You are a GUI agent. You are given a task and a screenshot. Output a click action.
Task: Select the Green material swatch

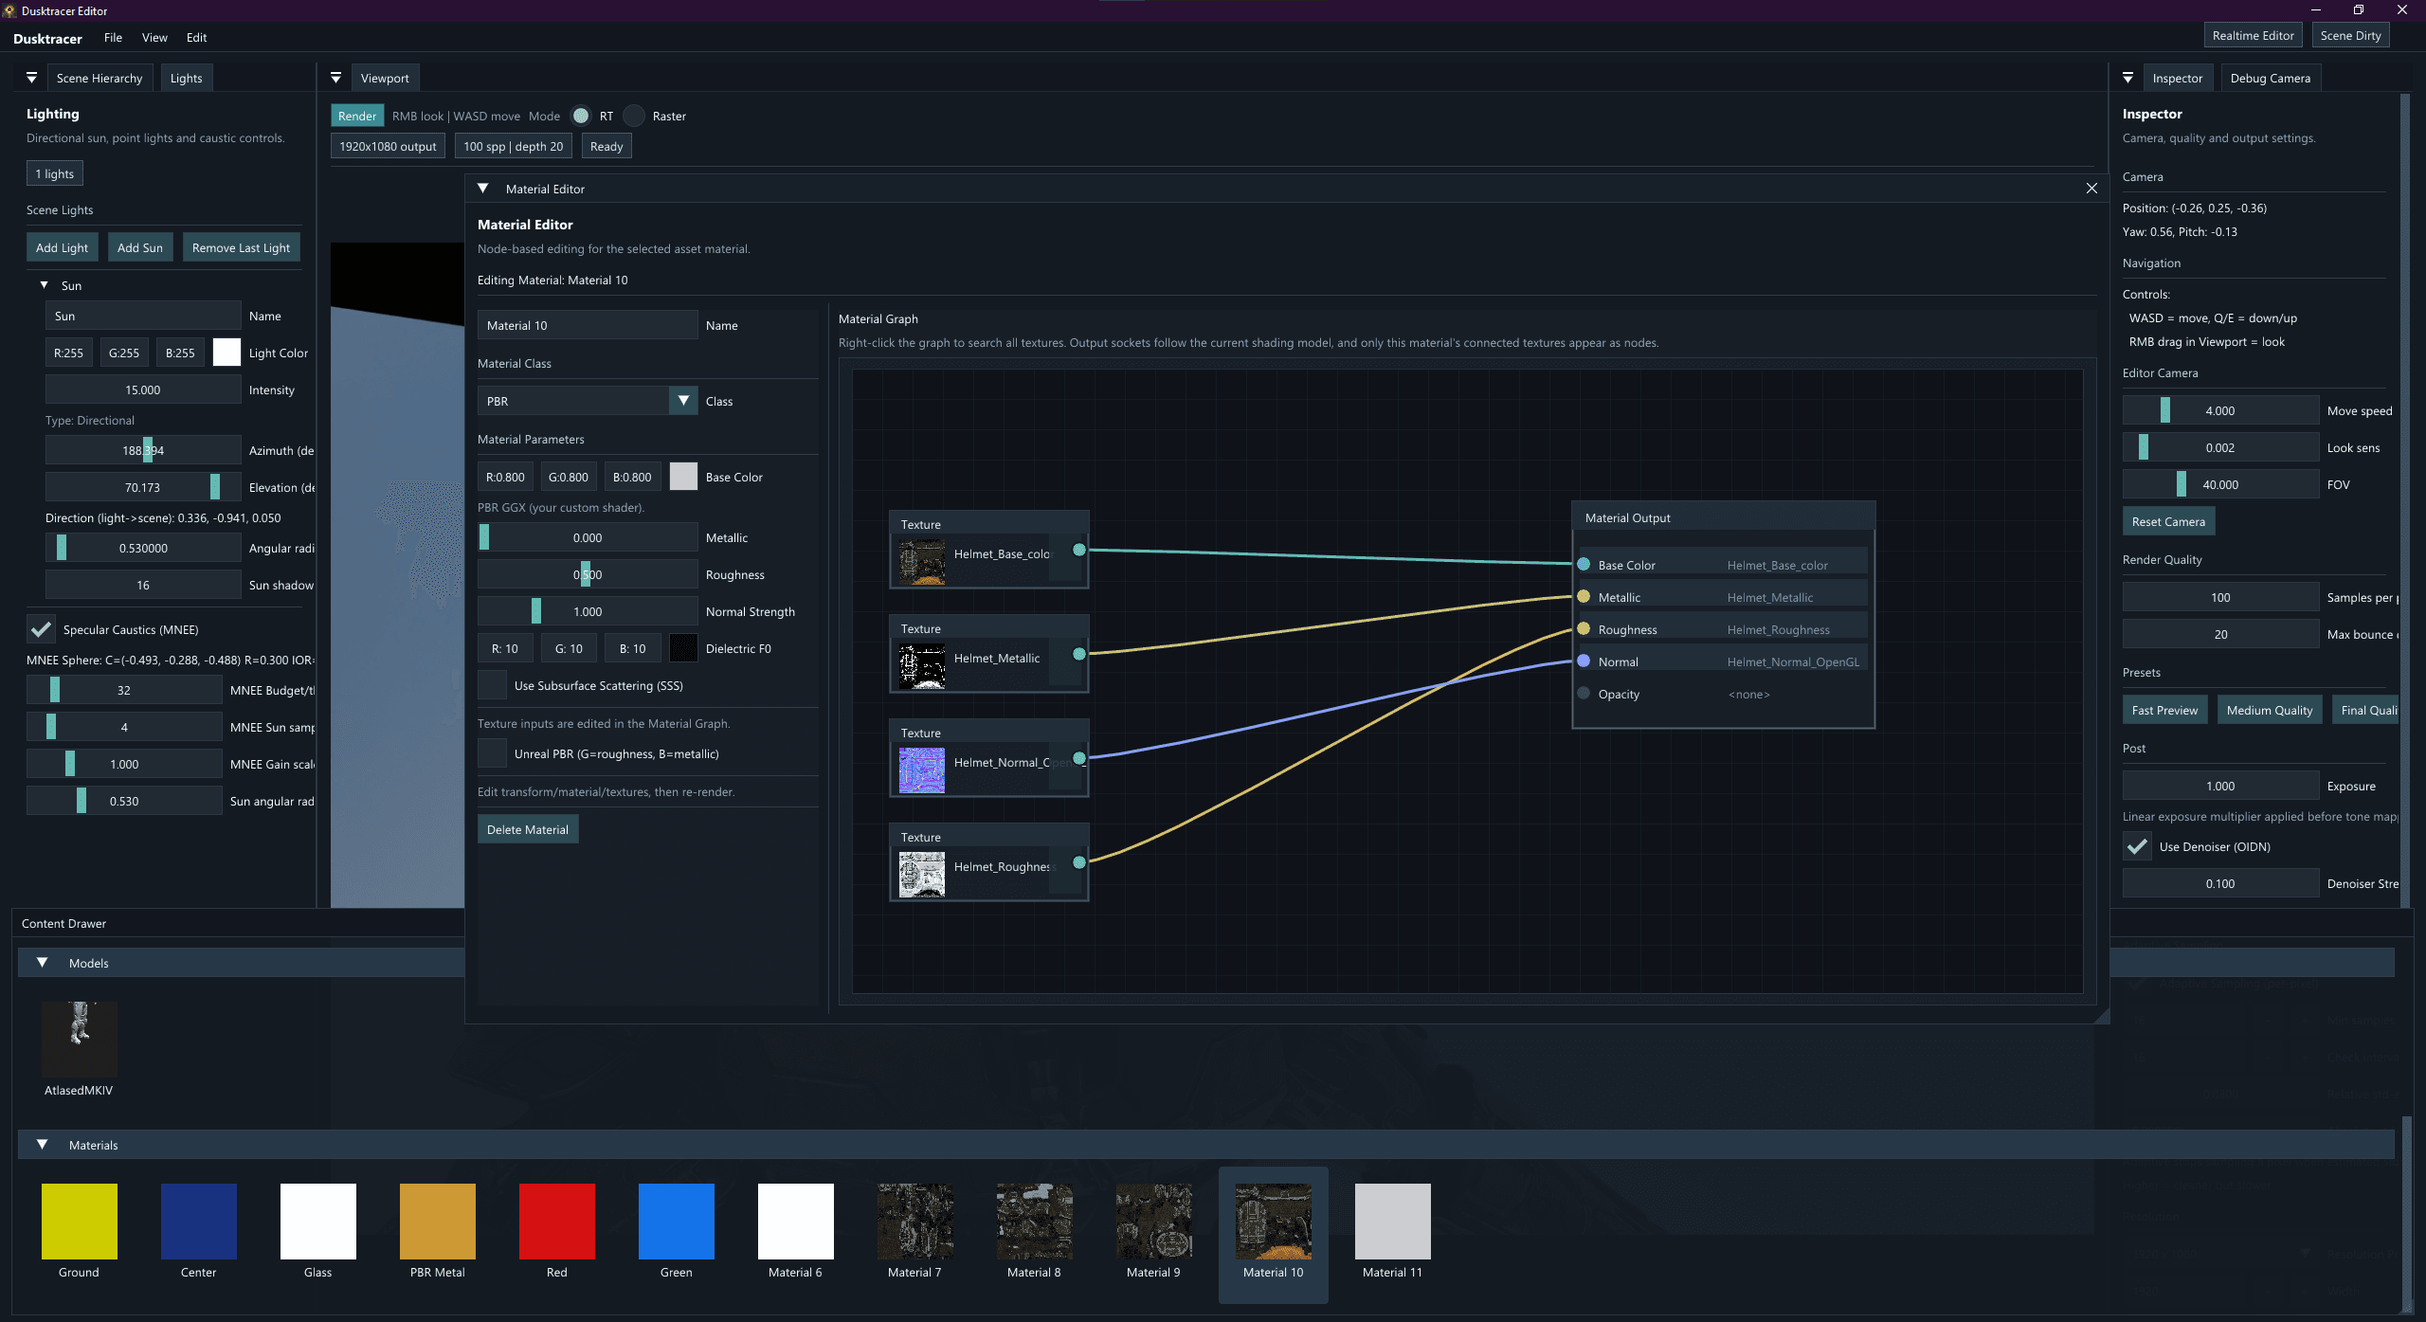[x=677, y=1221]
